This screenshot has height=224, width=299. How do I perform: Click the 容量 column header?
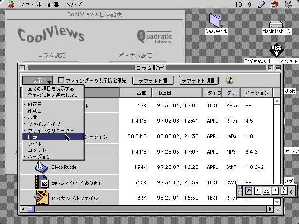click(x=135, y=93)
